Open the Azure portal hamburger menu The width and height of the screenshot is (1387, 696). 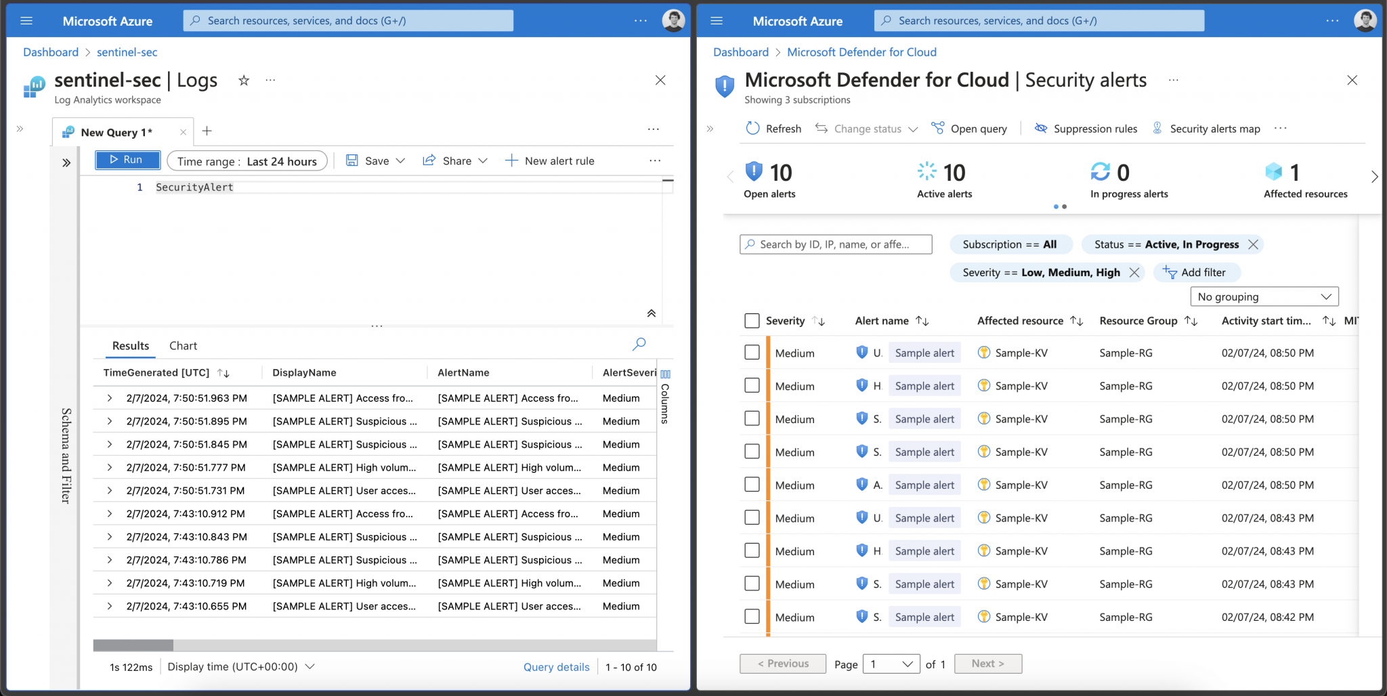tap(26, 20)
